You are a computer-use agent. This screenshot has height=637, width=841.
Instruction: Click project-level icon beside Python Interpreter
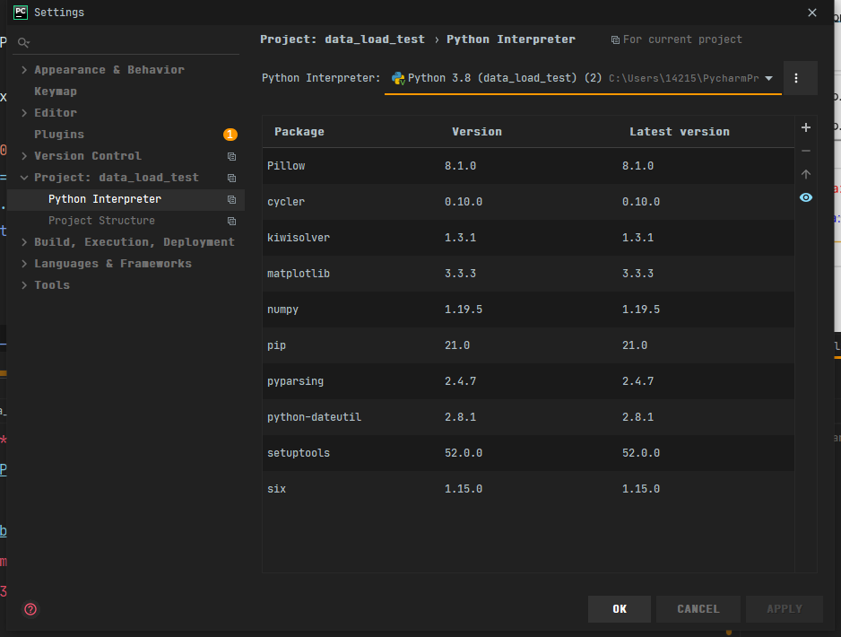[231, 199]
